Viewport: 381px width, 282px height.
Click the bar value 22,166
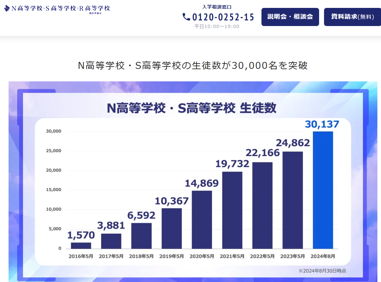[263, 153]
